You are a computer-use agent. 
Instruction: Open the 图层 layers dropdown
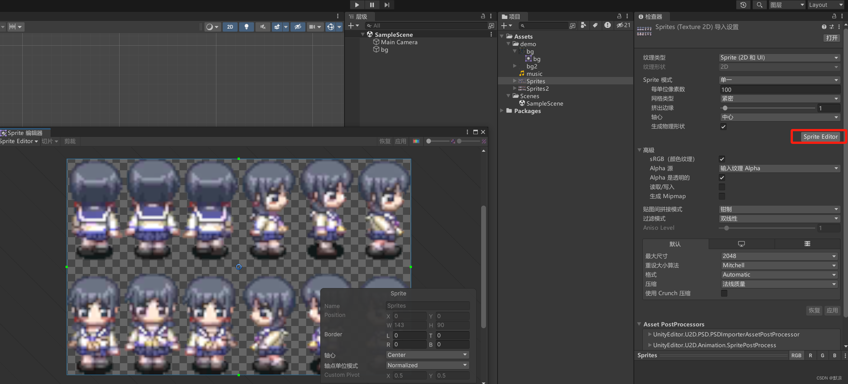coord(787,5)
